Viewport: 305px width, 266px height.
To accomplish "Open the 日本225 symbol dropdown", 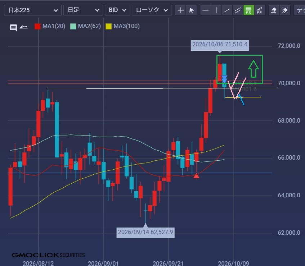I will (x=33, y=10).
